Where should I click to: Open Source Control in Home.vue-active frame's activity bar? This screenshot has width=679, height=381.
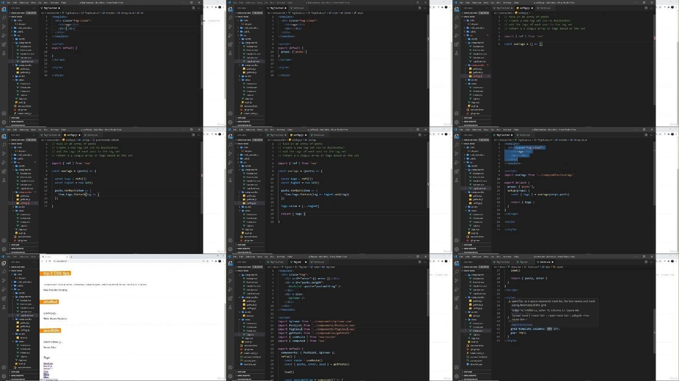pyautogui.click(x=457, y=281)
